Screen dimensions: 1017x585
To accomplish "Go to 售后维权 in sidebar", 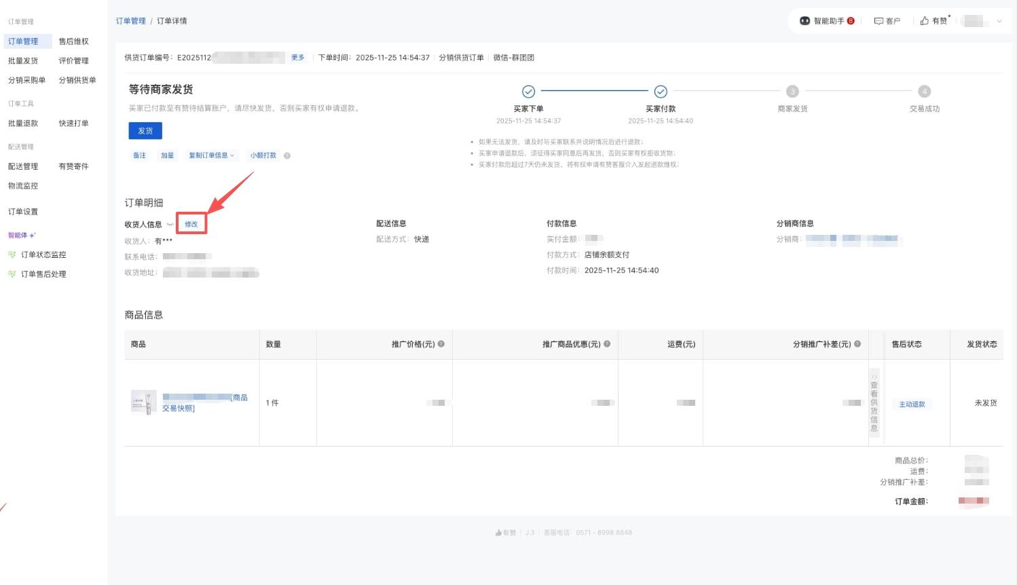I will (x=73, y=41).
